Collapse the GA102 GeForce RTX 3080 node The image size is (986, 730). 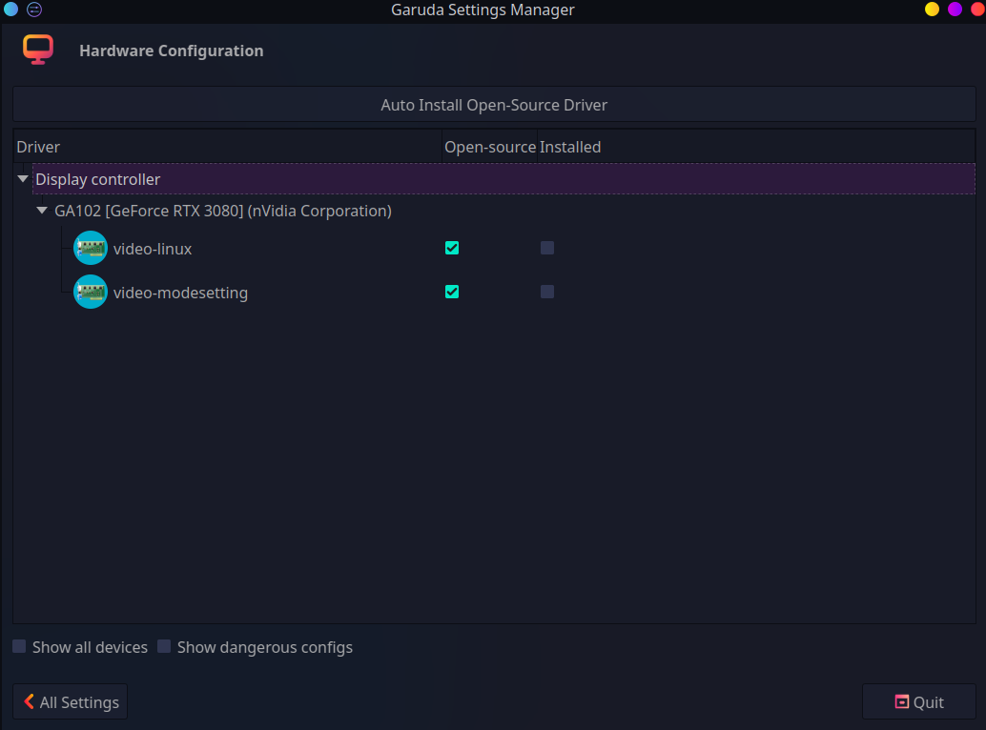click(x=42, y=211)
